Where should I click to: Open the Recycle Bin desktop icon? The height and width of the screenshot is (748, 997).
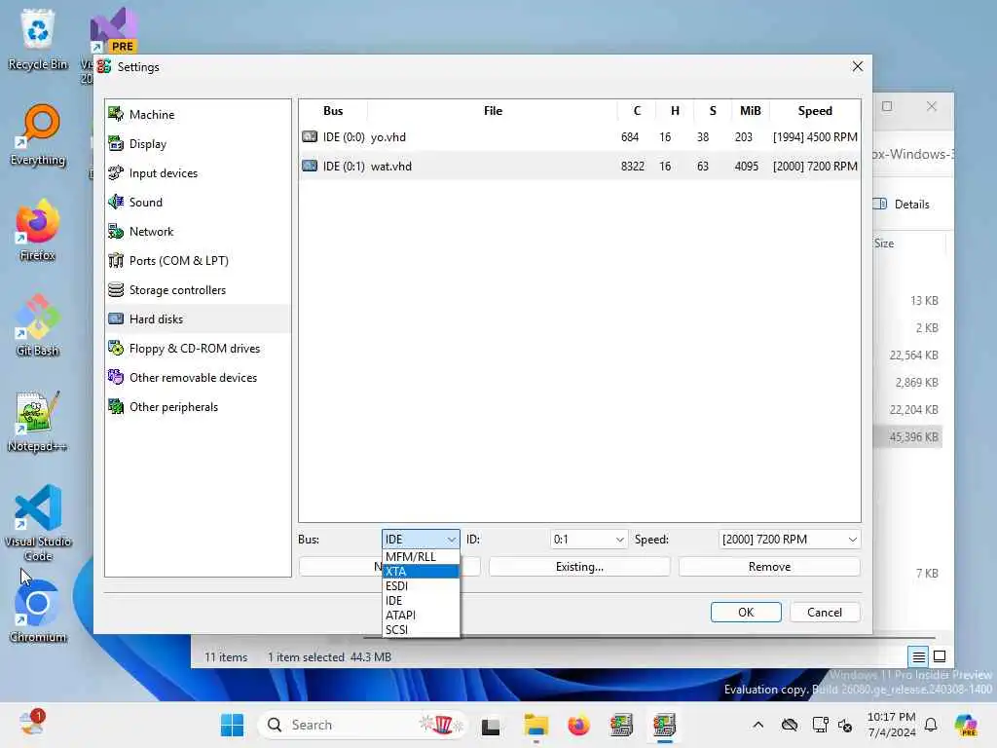click(x=38, y=39)
